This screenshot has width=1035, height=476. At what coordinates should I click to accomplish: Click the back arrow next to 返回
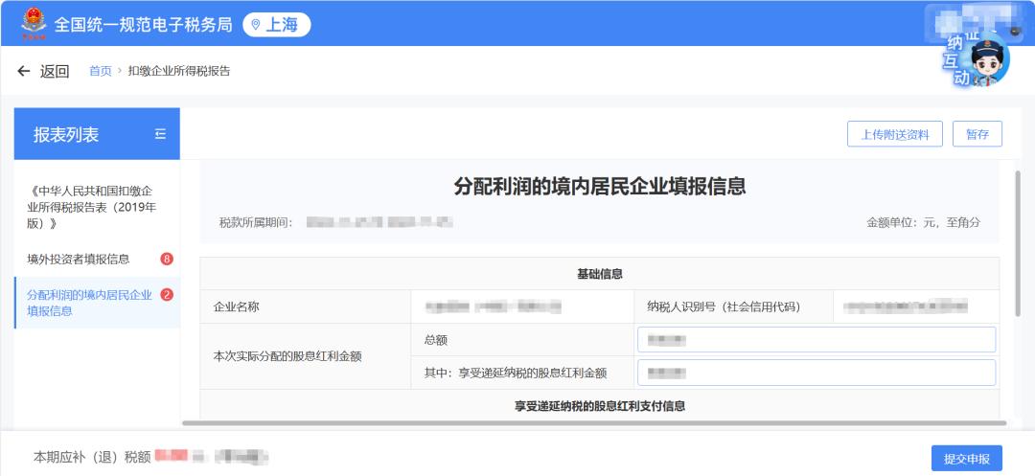tap(24, 71)
